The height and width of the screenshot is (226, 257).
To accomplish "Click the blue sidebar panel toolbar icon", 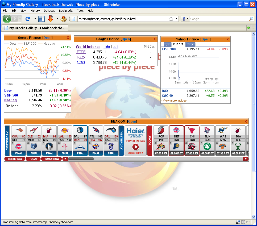I will click(x=42, y=19).
